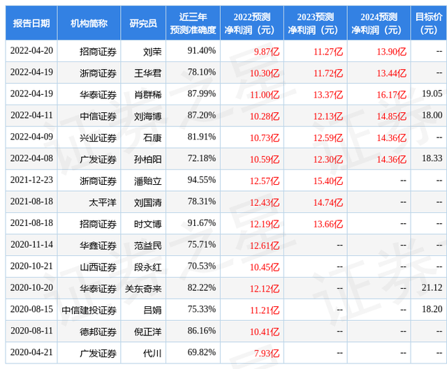Select researcher 段永红

coord(147,267)
